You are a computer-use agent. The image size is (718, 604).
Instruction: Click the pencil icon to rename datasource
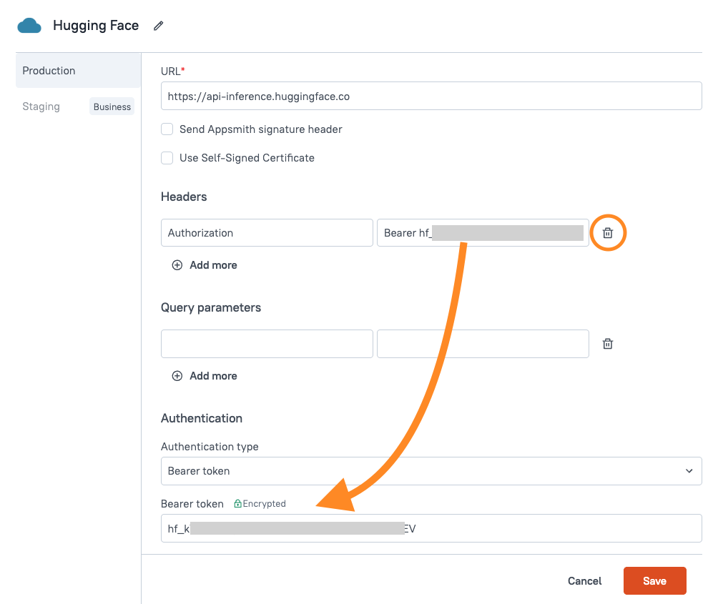[159, 26]
